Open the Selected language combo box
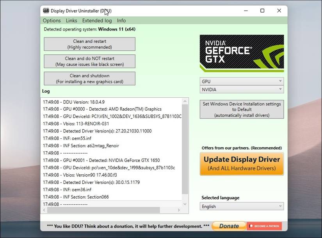Image resolution: width=322 pixels, height=238 pixels. coord(241,206)
